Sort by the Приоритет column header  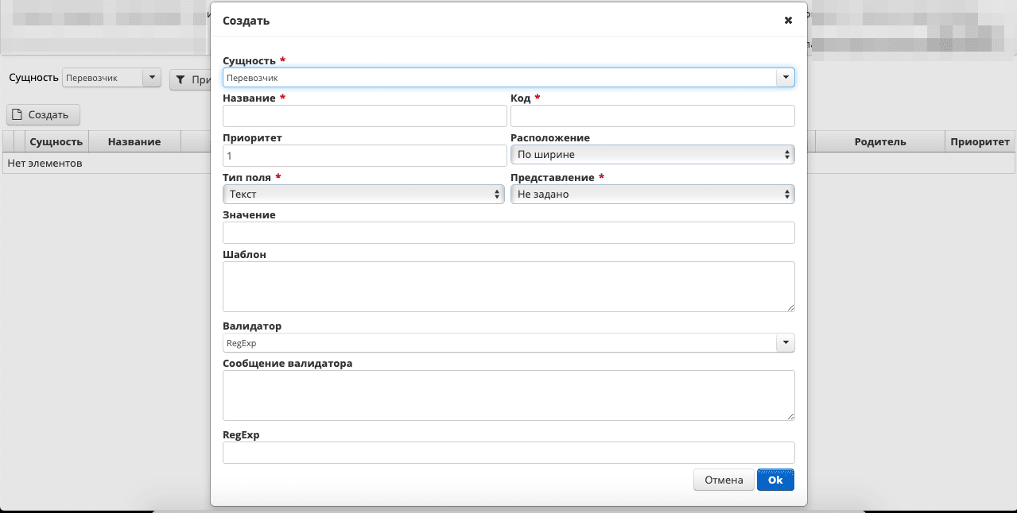[980, 141]
